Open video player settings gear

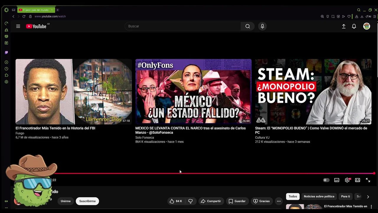point(347,180)
